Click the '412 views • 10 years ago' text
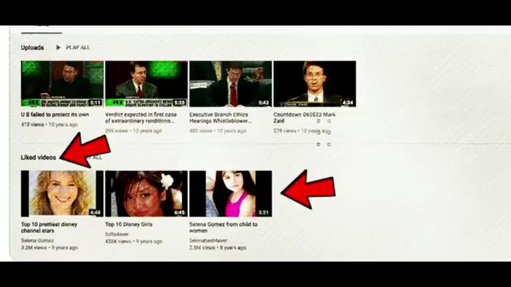This screenshot has width=511, height=287. pos(49,125)
